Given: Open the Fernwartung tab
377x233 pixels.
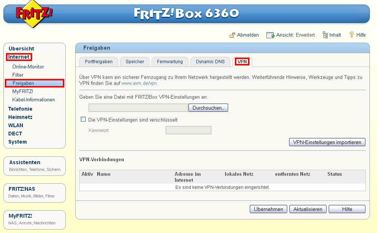Looking at the screenshot, I should point(170,62).
